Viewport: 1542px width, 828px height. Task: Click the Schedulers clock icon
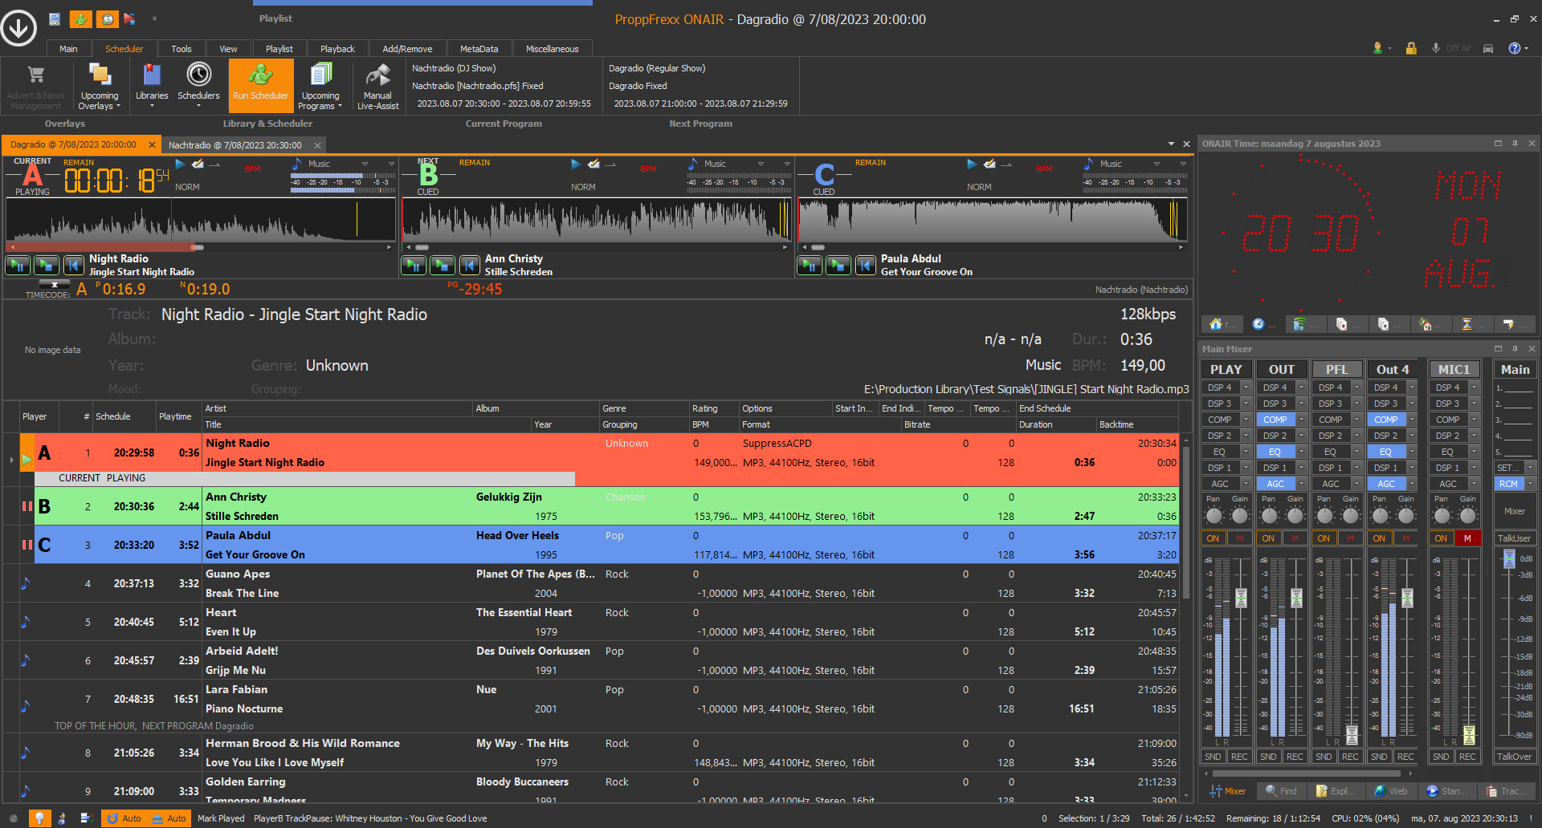click(198, 75)
